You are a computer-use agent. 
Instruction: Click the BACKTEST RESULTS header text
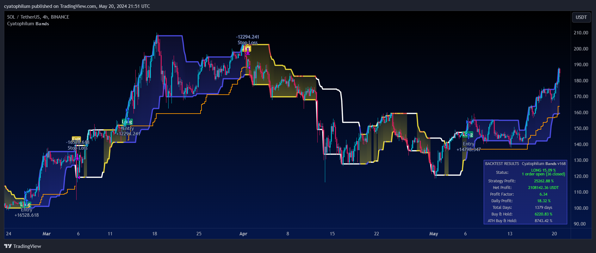(x=502, y=164)
